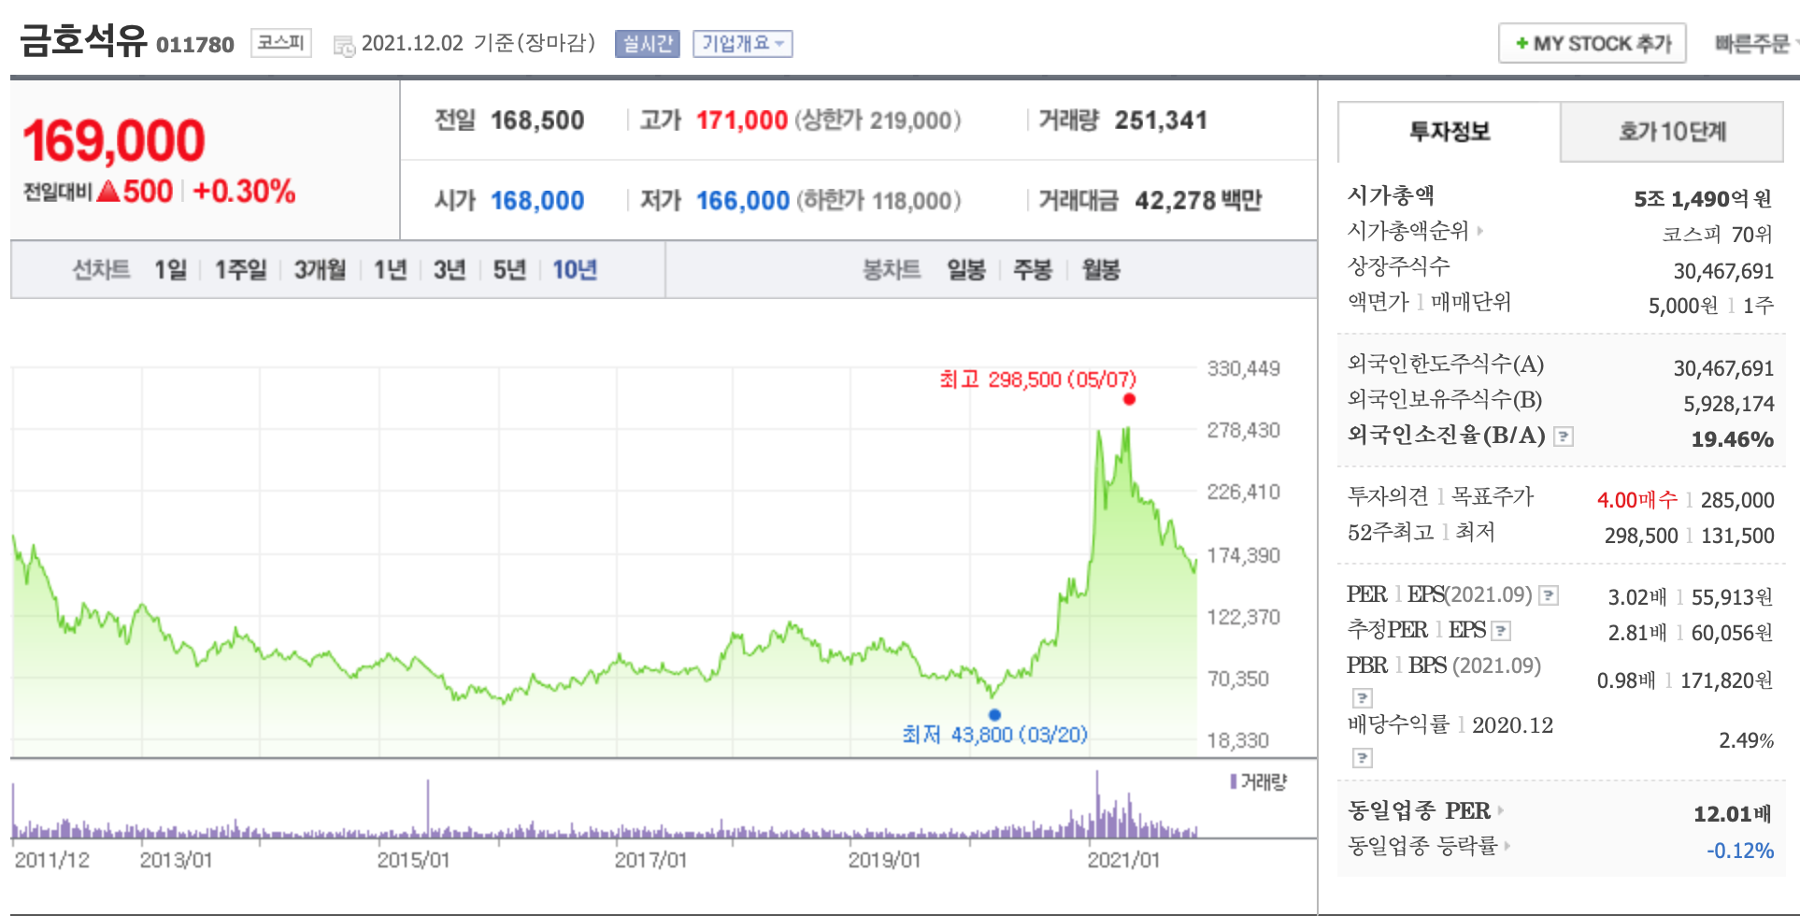This screenshot has height=916, width=1800.
Task: Click the 시가 168,000 value
Action: [537, 201]
